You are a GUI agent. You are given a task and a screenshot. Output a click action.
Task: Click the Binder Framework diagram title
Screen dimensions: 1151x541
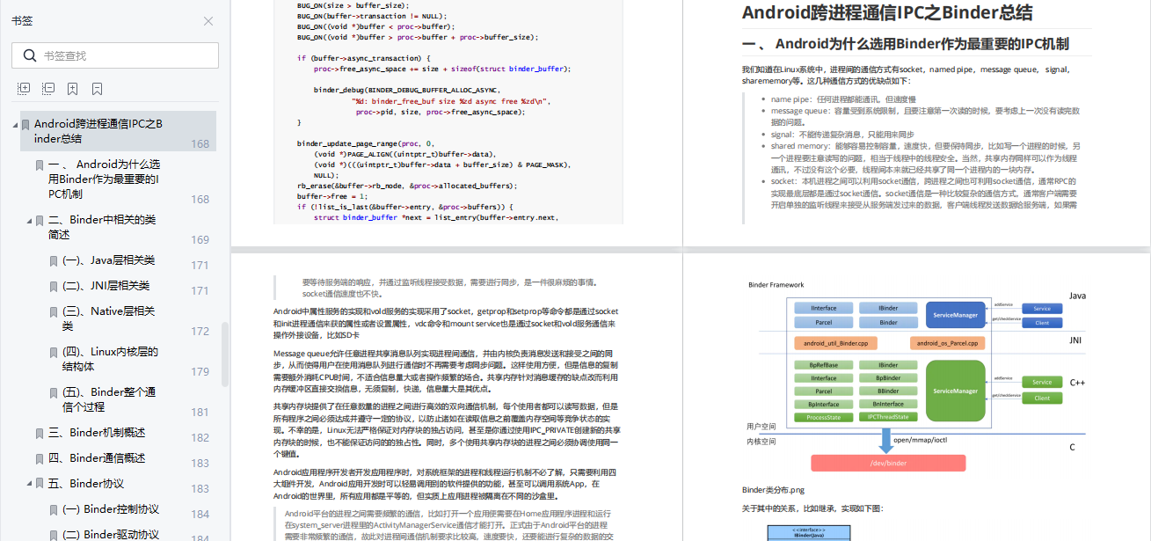click(776, 284)
